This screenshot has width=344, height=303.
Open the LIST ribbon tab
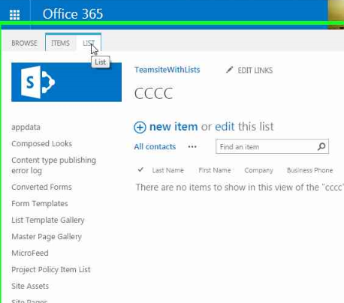click(89, 43)
